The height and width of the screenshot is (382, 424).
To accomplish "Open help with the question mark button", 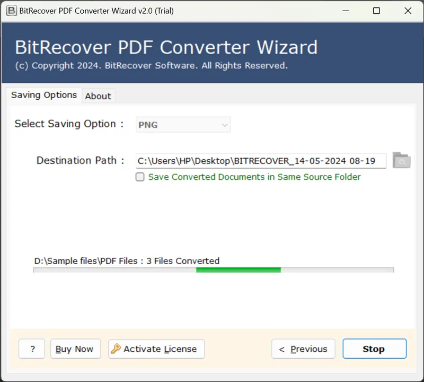I will tap(32, 349).
